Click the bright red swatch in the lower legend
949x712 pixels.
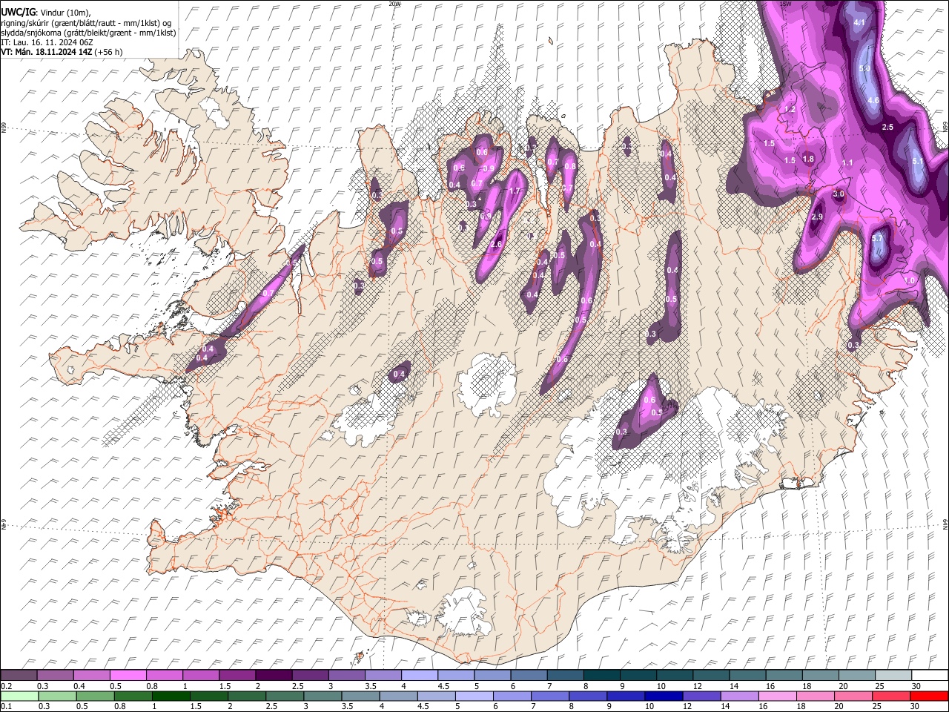(930, 696)
